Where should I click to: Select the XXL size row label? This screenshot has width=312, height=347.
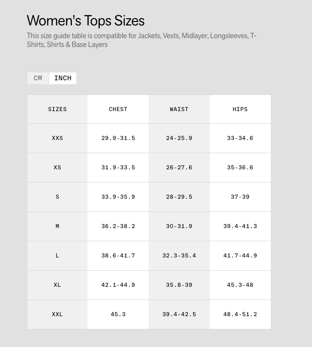click(x=57, y=314)
